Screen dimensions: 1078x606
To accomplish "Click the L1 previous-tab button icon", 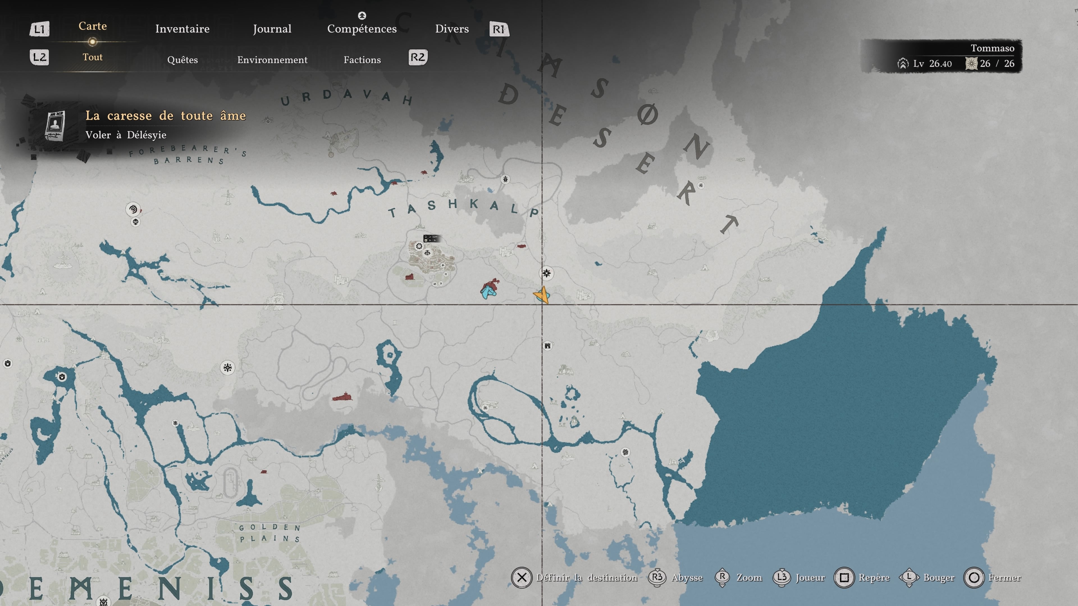I will point(39,29).
